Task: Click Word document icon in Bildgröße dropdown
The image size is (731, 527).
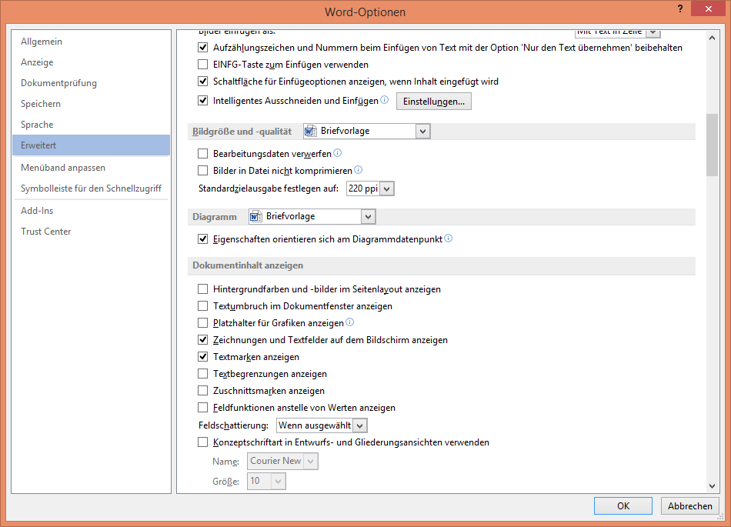Action: click(x=311, y=132)
